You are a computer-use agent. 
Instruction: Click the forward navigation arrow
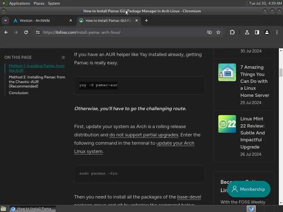click(16, 32)
